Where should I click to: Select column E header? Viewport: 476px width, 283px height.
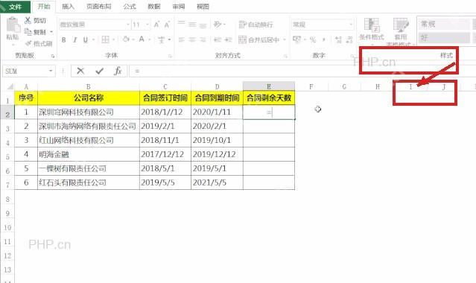coord(269,86)
